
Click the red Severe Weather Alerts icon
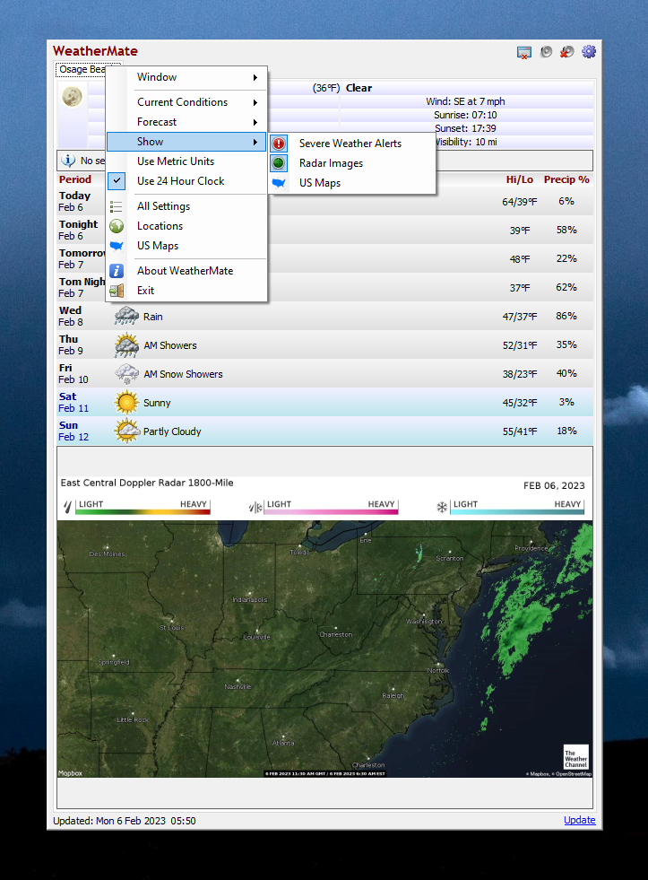point(279,144)
